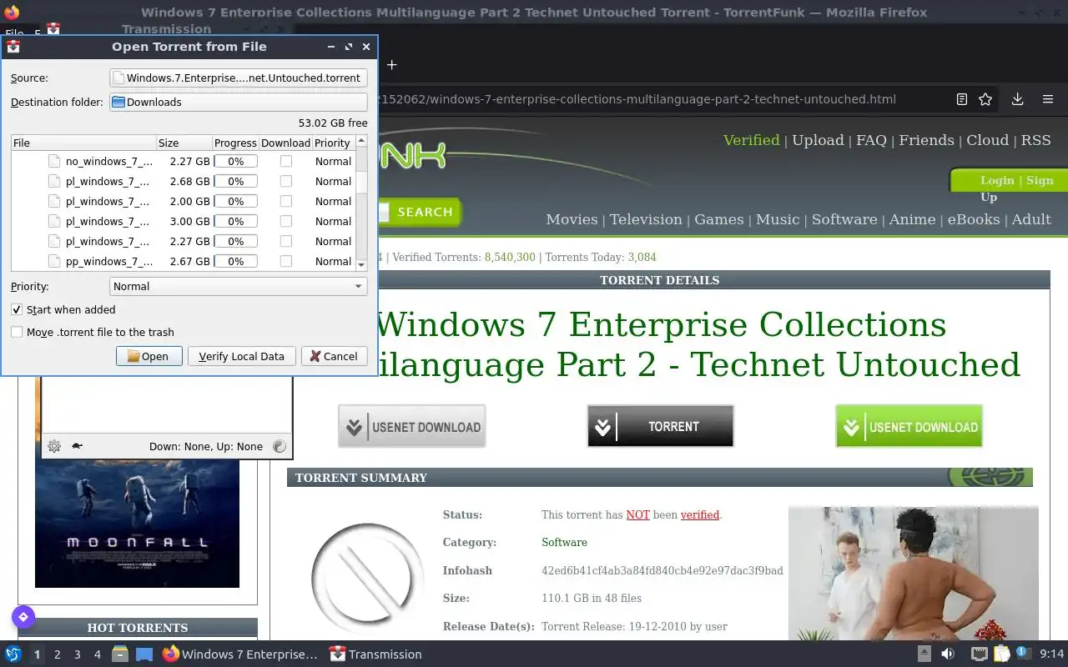Click the file list scroll-up arrow
Screen dimensions: 1068x667
361,142
